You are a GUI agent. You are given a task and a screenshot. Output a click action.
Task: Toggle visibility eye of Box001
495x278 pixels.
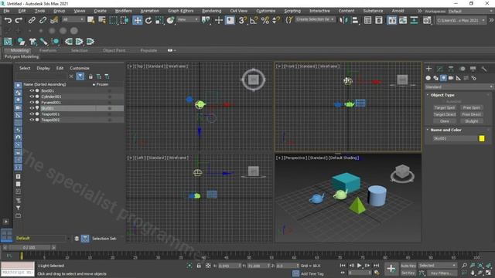click(32, 91)
